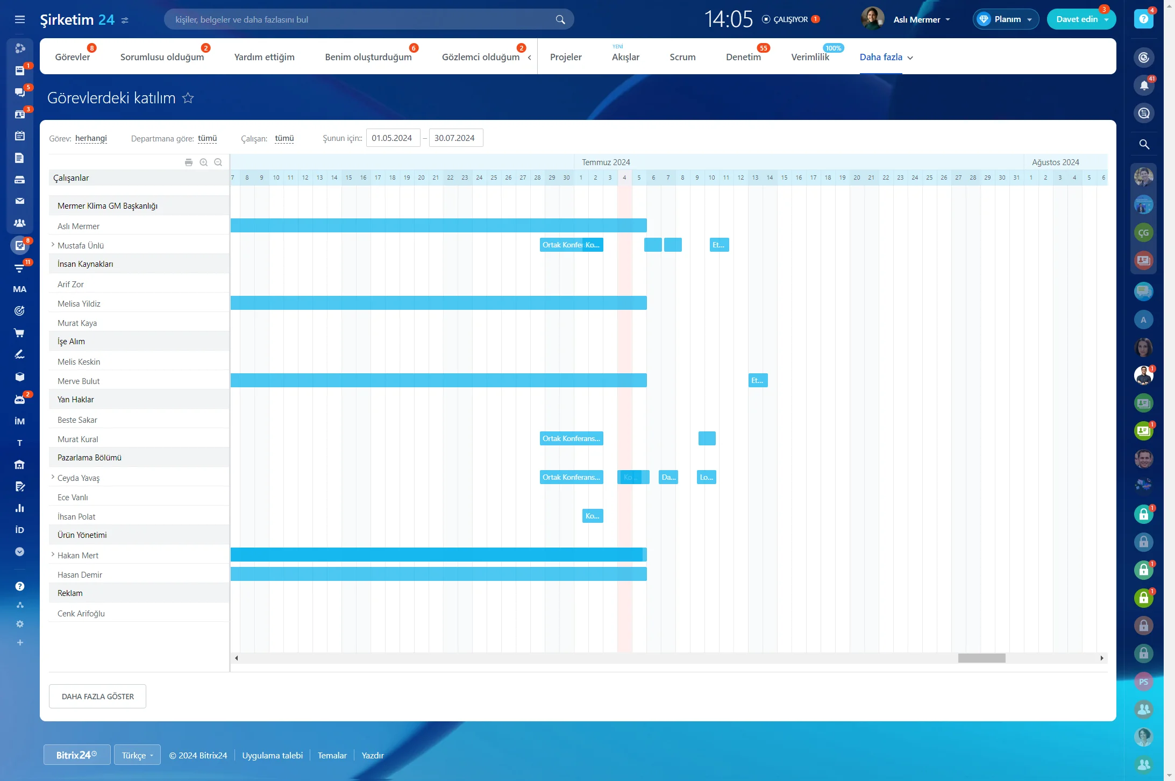Open the Türkçe language selector
Image resolution: width=1175 pixels, height=781 pixels.
137,755
